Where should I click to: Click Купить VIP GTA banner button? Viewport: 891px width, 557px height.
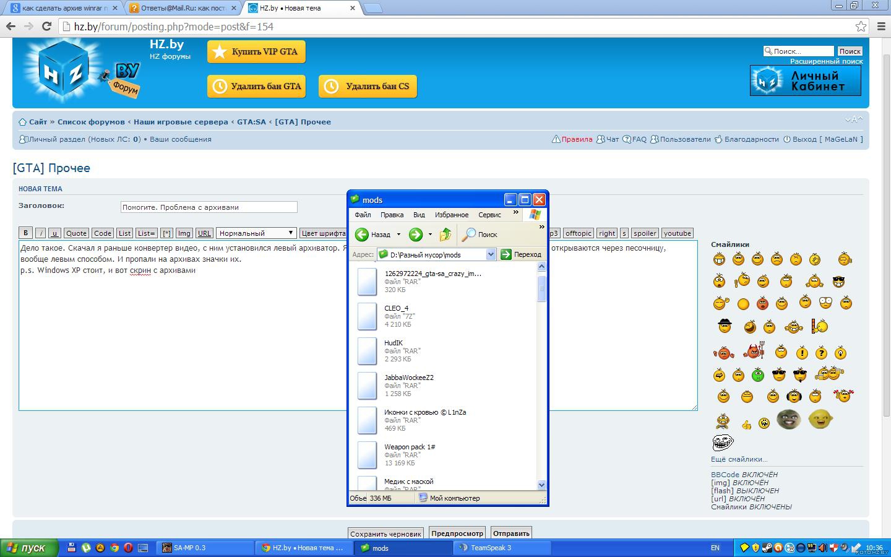[x=256, y=51]
